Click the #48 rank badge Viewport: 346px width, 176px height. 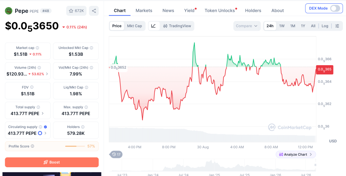coord(46,11)
